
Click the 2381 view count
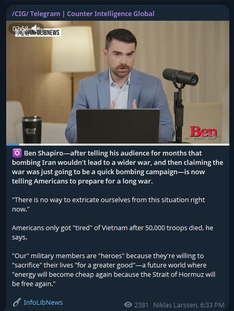tap(141, 305)
